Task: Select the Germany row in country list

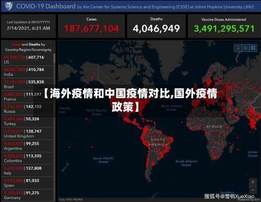Action: point(27,195)
